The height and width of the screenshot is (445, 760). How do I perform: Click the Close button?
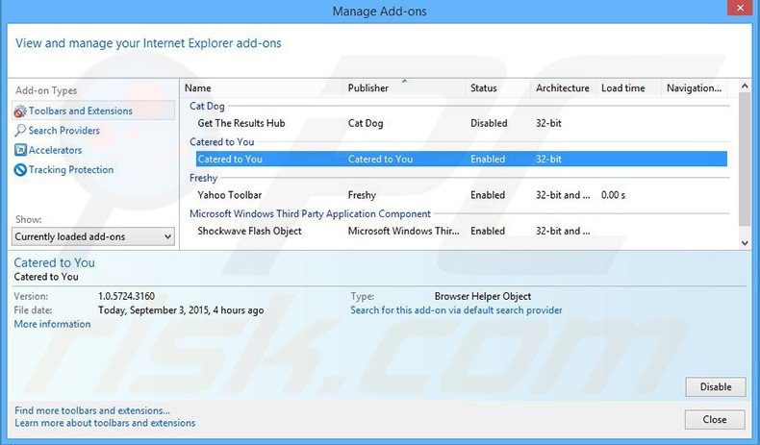[x=715, y=419]
